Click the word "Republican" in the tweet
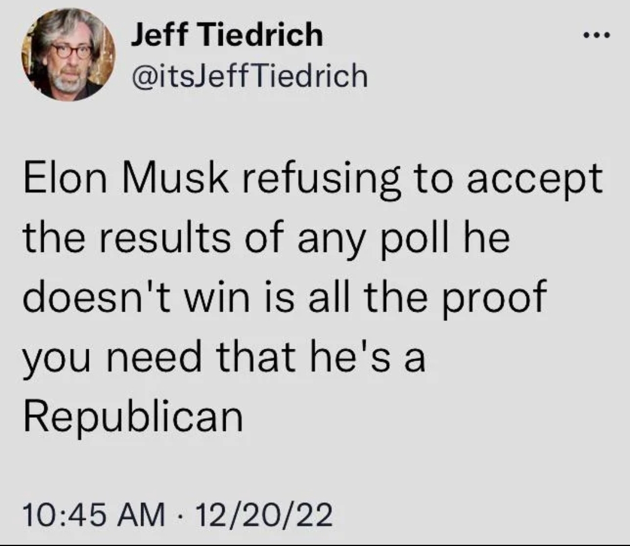 tap(132, 416)
